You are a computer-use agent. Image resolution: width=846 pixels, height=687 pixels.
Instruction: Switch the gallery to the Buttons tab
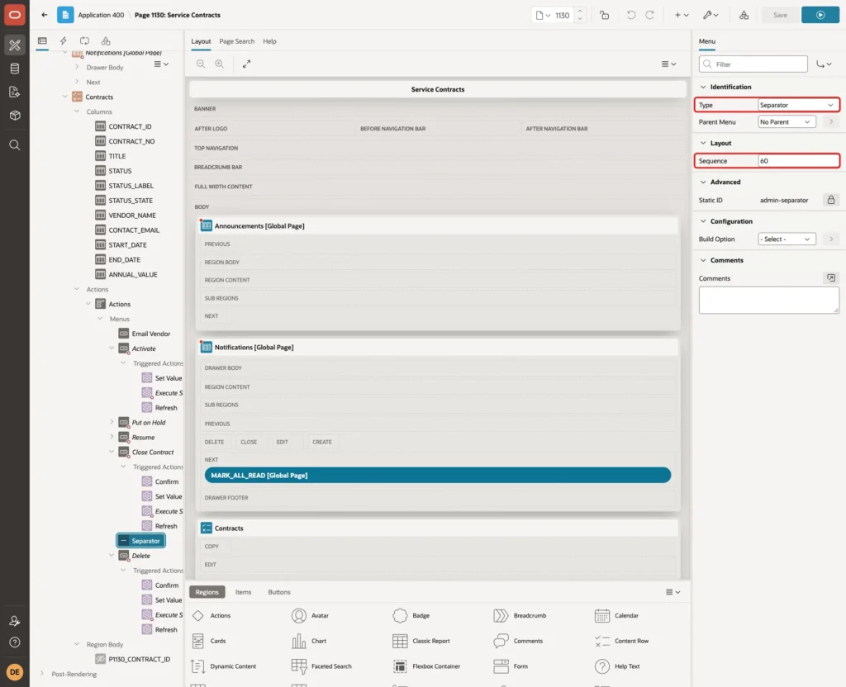click(x=279, y=592)
